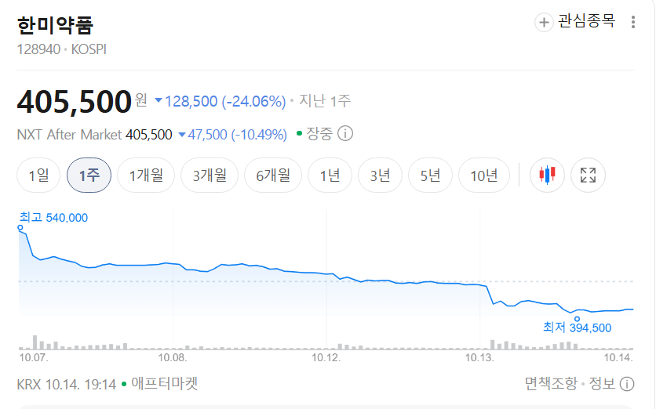Screen dimensions: 656x409
Task: Select the 10년 period tab
Action: click(x=484, y=175)
